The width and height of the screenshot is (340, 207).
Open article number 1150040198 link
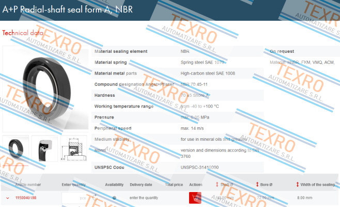26,198
